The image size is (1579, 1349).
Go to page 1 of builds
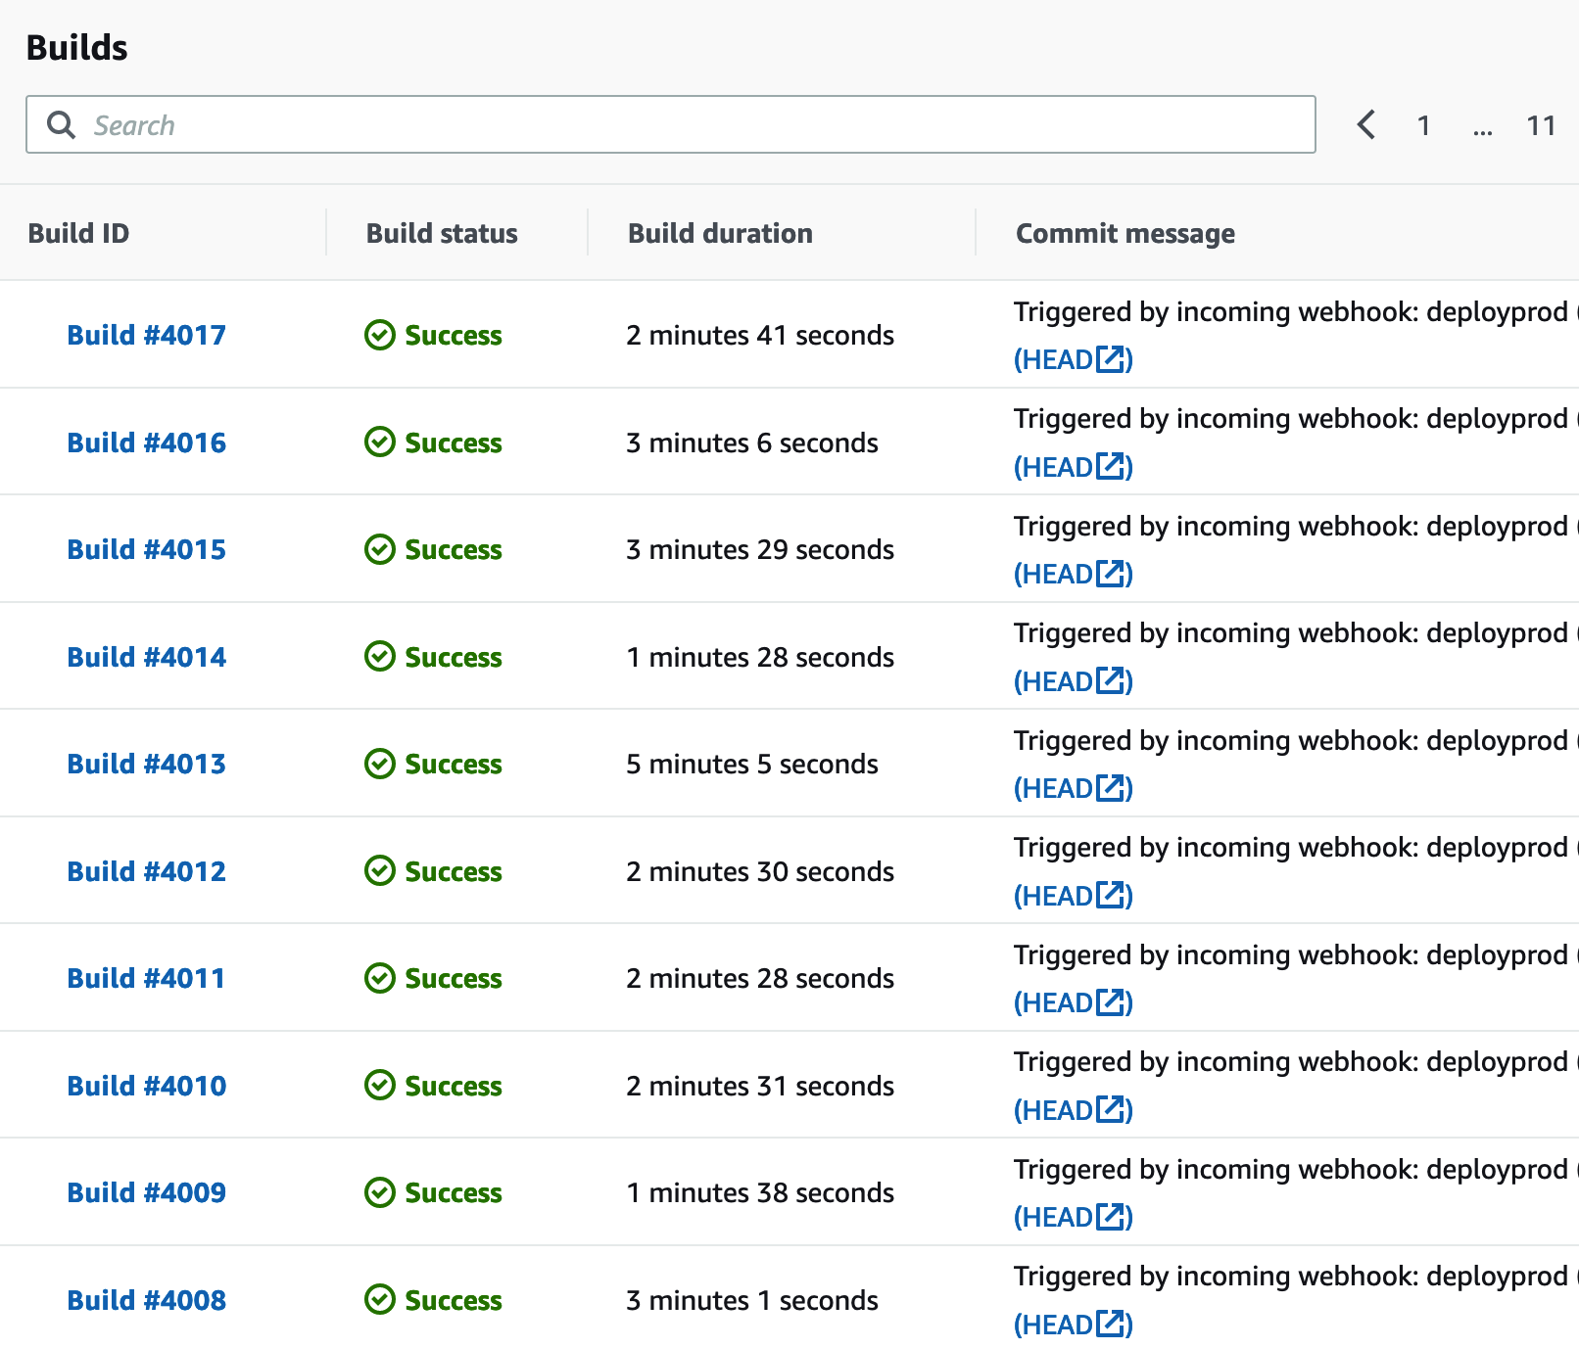(1423, 125)
